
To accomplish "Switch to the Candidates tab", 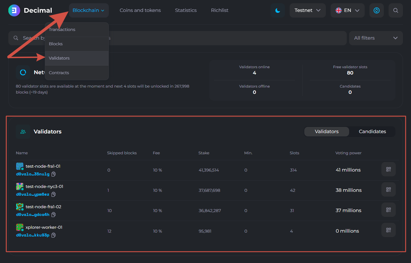I will pyautogui.click(x=372, y=131).
